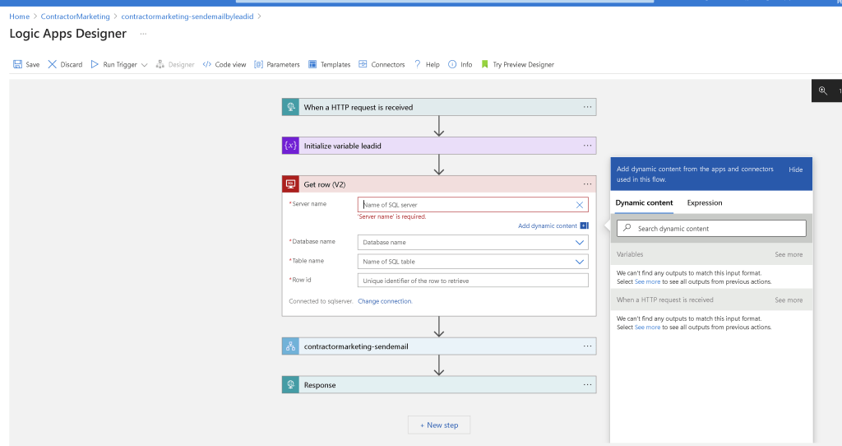Screen dimensions: 842x446
Task: Open Connectors from toolbar
Action: coord(382,64)
